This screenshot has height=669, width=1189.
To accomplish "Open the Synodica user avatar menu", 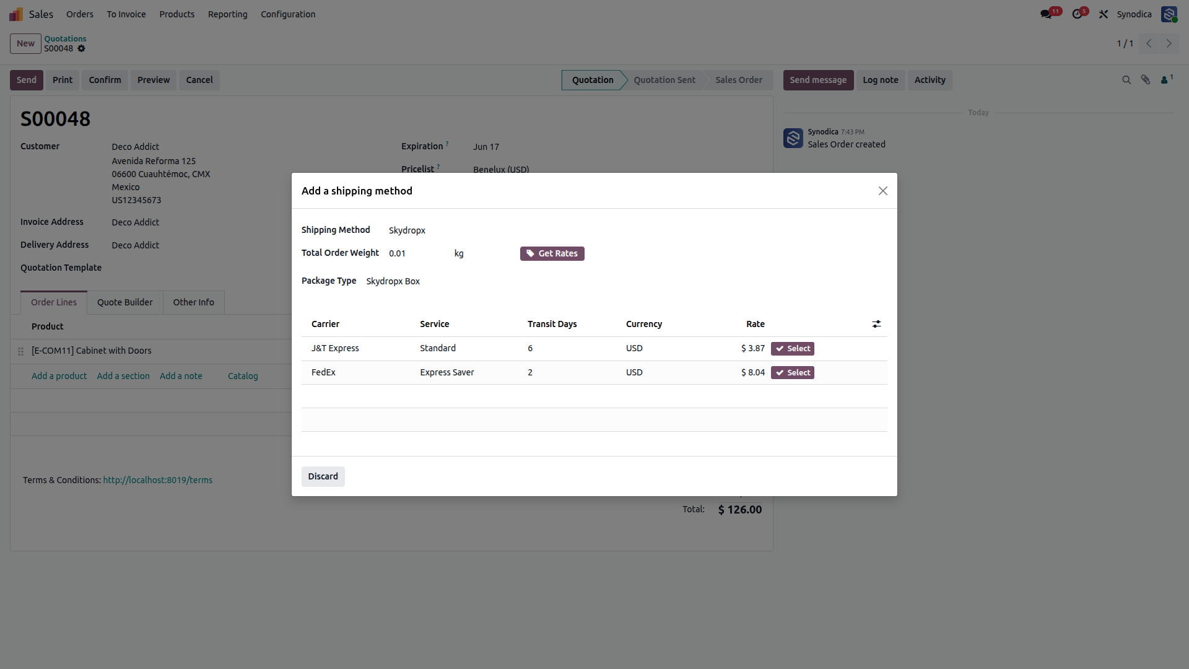I will [x=1169, y=14].
